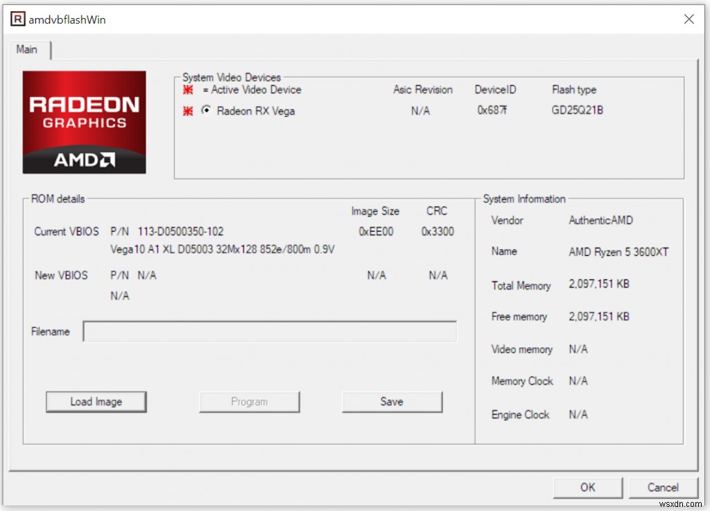Click the Load Image button
This screenshot has width=710, height=511.
pyautogui.click(x=96, y=401)
